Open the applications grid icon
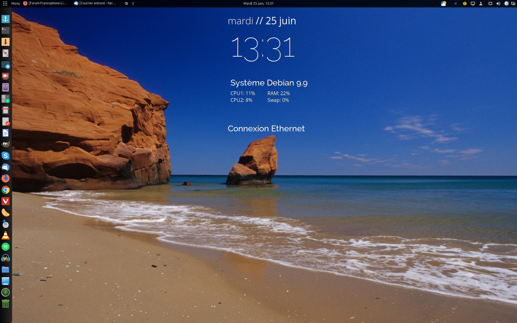Image resolution: width=517 pixels, height=323 pixels. click(5, 3)
